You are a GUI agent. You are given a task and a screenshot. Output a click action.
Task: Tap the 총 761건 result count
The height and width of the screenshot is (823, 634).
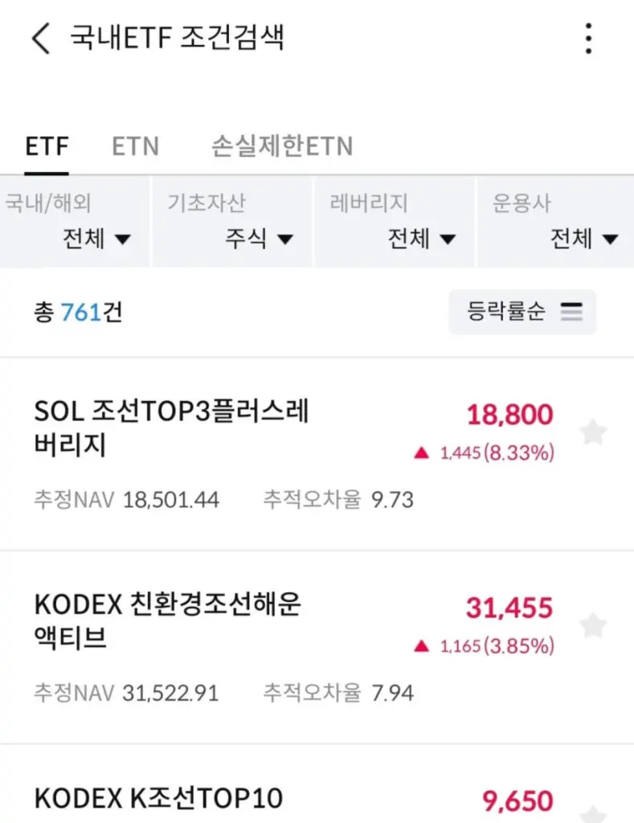tap(78, 312)
